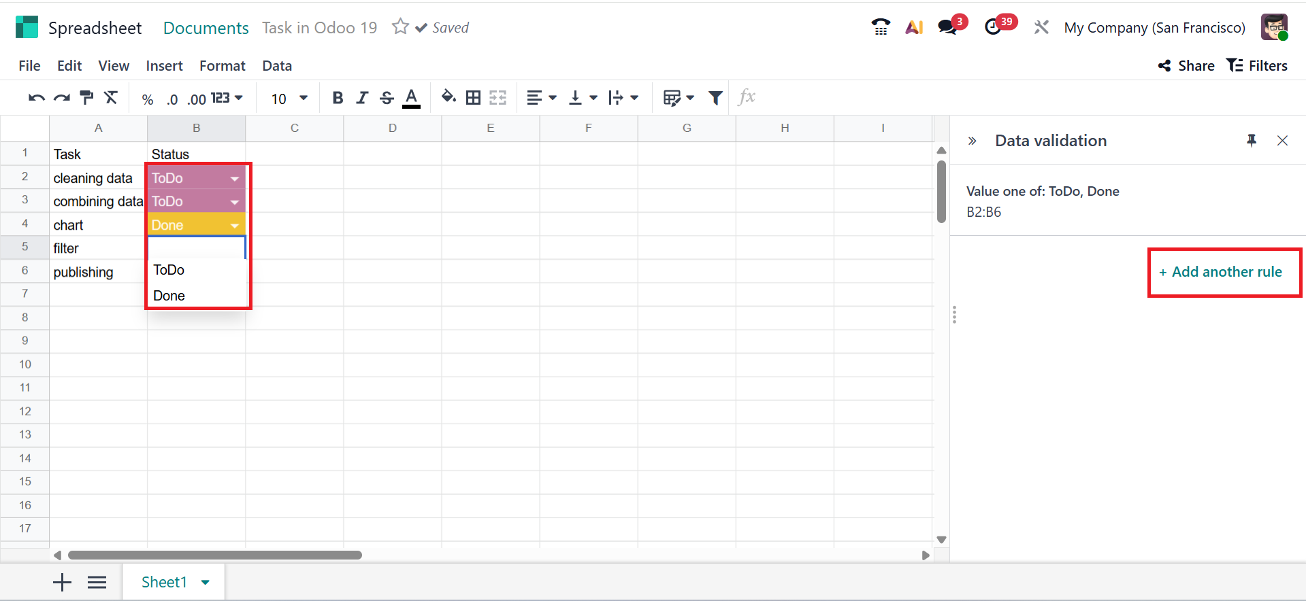The width and height of the screenshot is (1306, 601).
Task: Click the horizontal scrollbar thumb
Action: 215,555
